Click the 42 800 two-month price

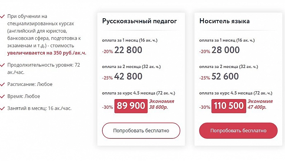tap(129, 77)
